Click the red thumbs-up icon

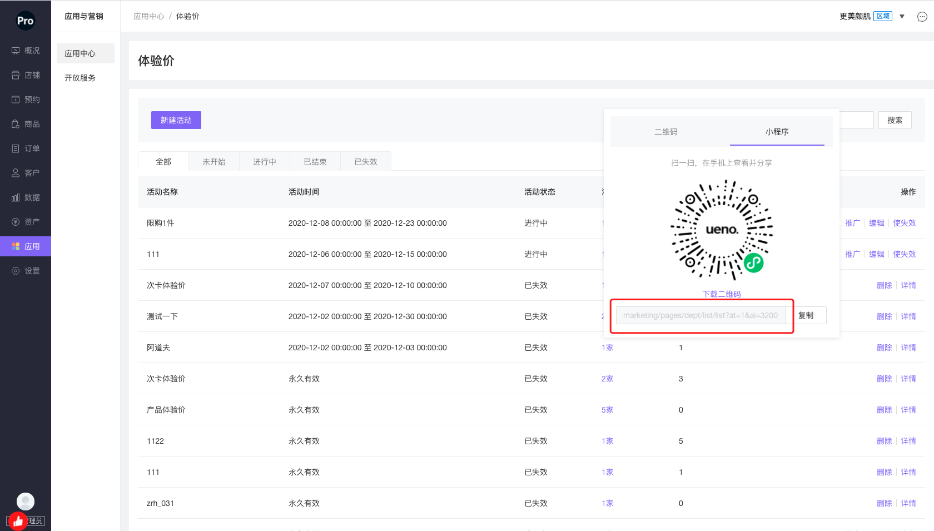[18, 521]
